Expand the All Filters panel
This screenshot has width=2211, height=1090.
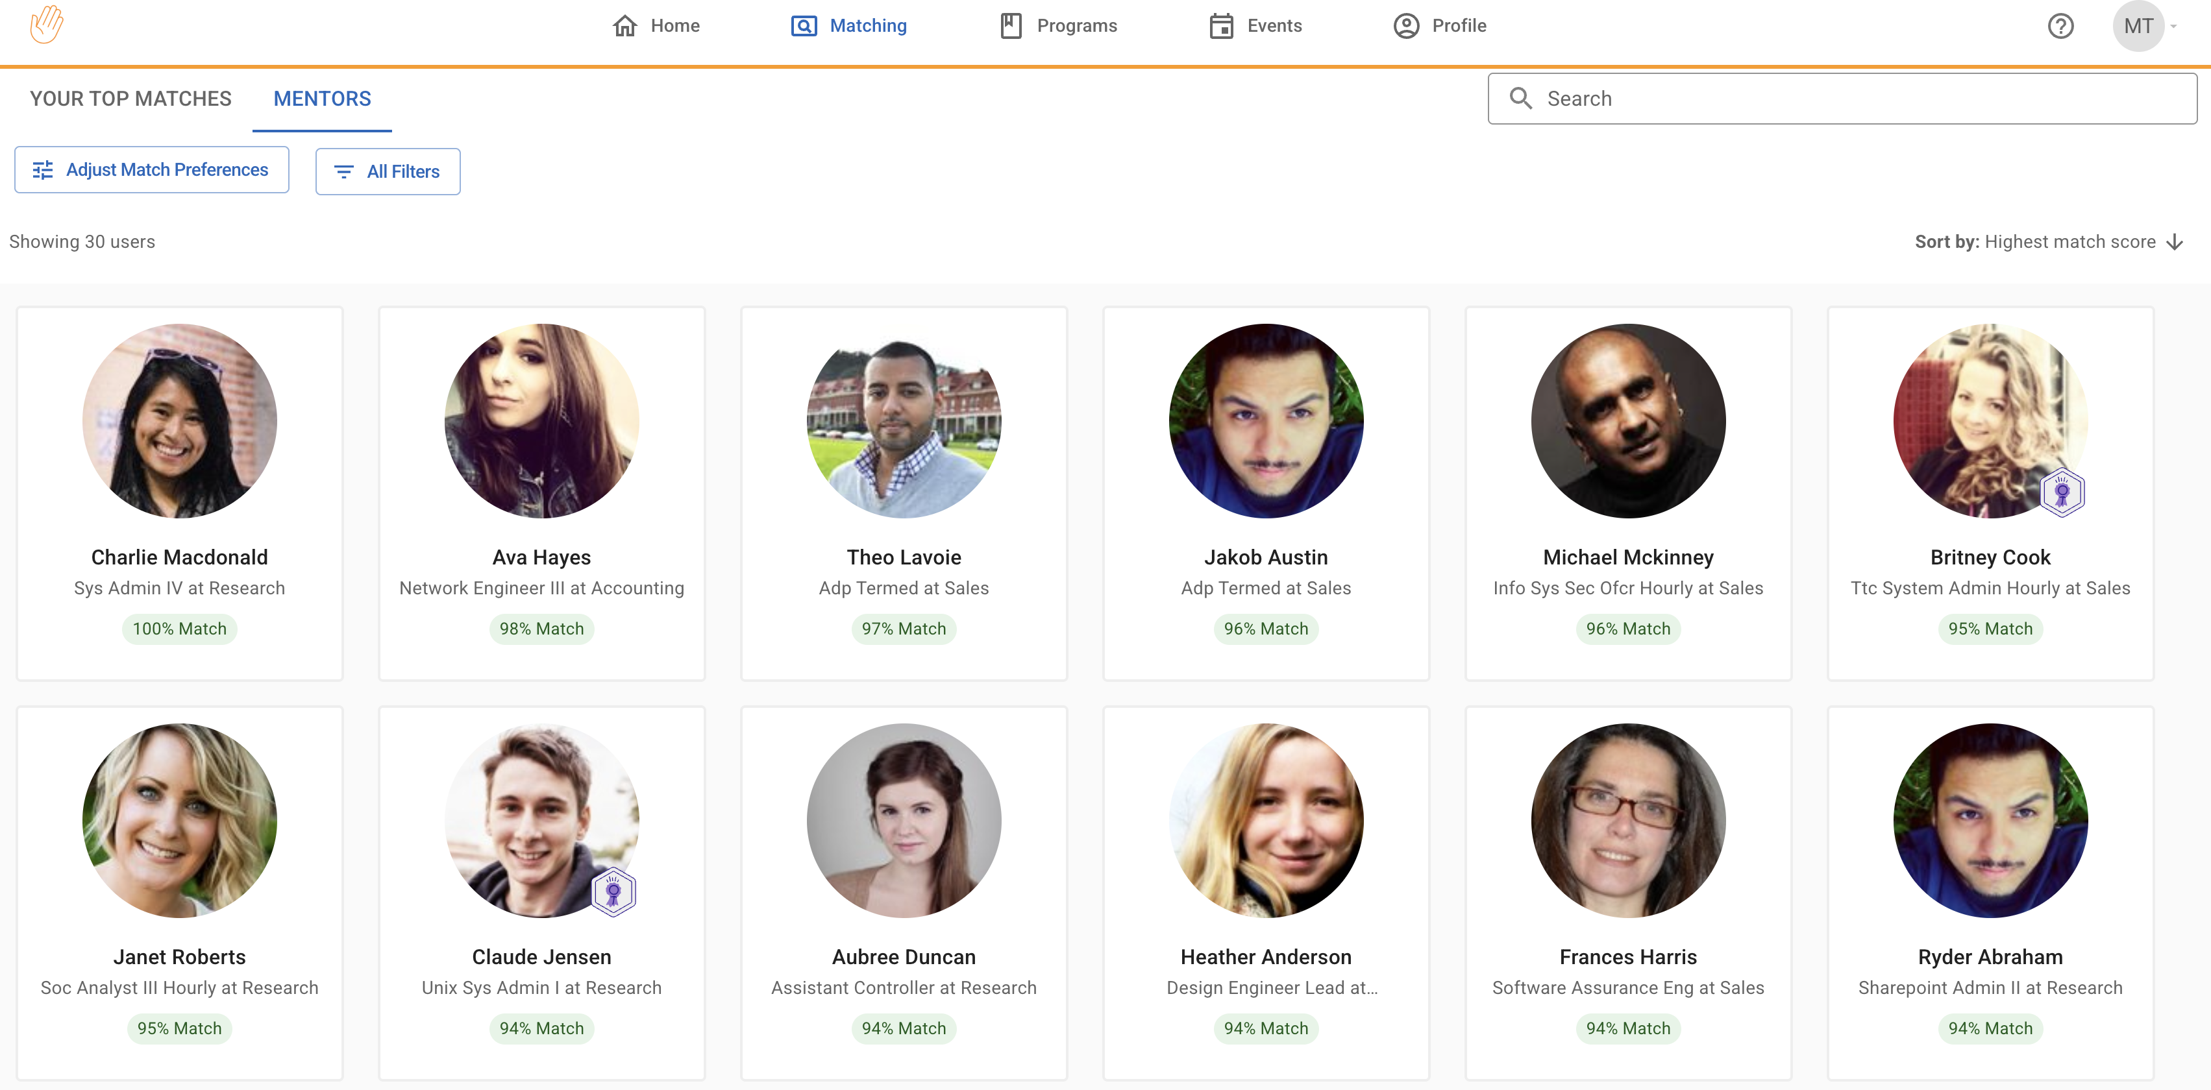tap(387, 171)
